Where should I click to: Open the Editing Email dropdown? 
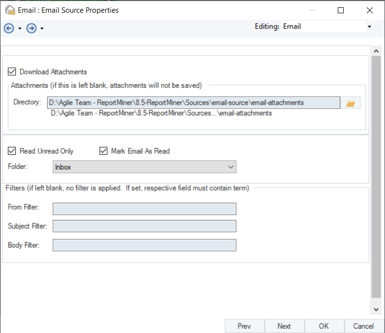tap(369, 27)
